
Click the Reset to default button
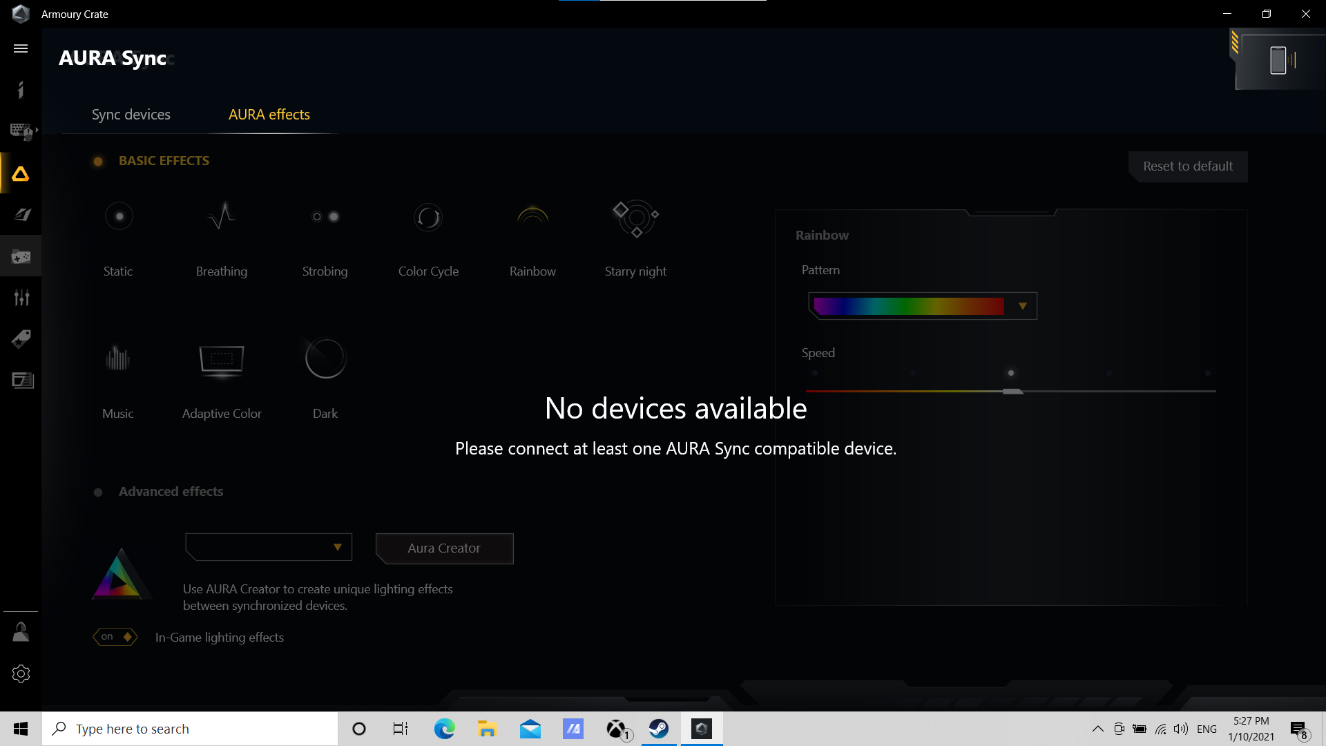(x=1188, y=166)
